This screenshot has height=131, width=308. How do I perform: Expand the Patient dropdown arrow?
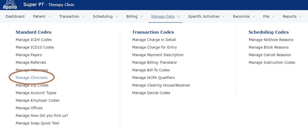click(50, 16)
